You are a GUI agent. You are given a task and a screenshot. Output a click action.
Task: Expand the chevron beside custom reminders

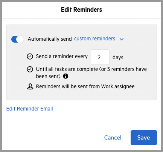[122, 39]
